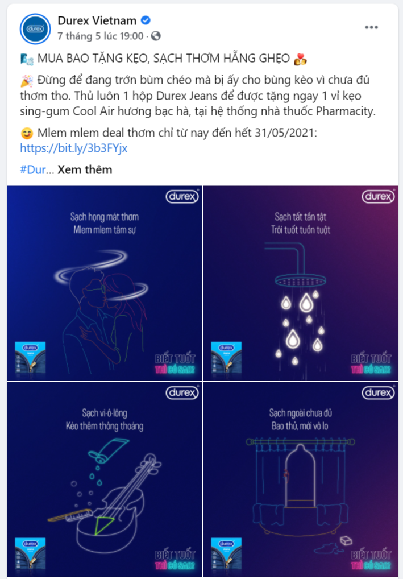Click the #Dur hashtag

click(x=33, y=169)
